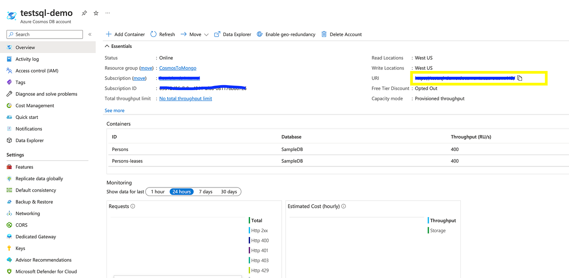Viewport: 569px width, 278px height.
Task: Pin testsql-demo to the dashboard
Action: (84, 13)
